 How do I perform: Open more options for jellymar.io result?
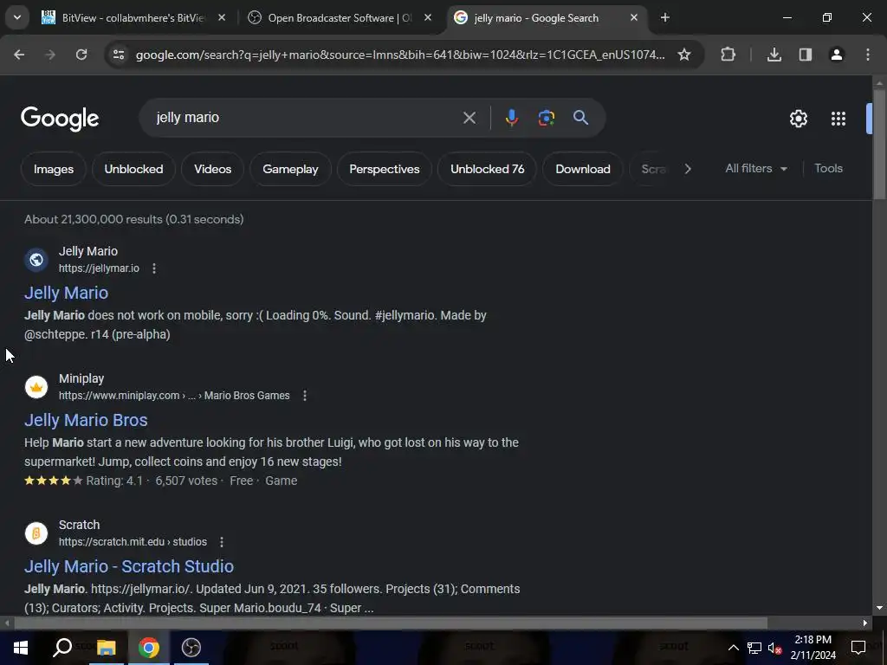point(154,268)
